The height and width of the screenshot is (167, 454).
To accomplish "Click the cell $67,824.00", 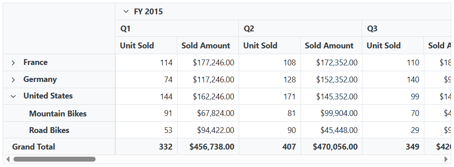I will [208, 113].
